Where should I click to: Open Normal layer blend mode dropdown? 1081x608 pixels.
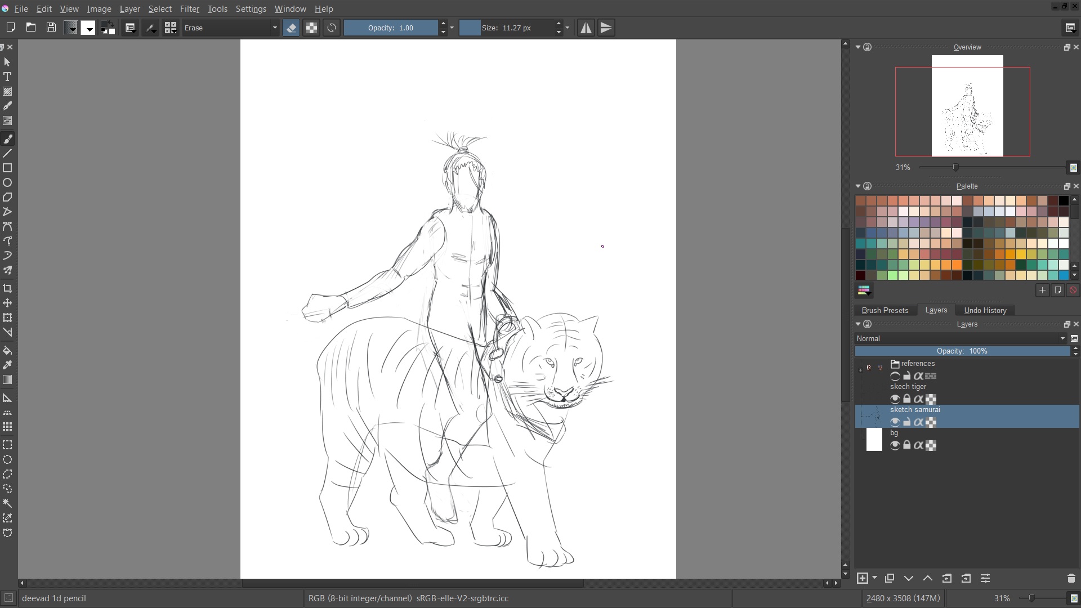(x=960, y=338)
